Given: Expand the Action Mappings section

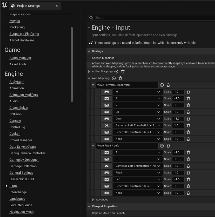Looking at the screenshot, I should (89, 72).
